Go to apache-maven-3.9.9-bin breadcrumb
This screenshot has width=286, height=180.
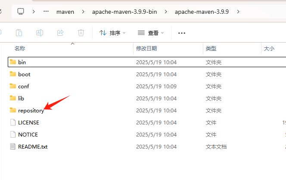tap(124, 12)
